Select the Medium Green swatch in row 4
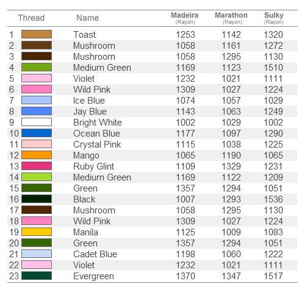The height and width of the screenshot is (289, 305). pyautogui.click(x=37, y=67)
